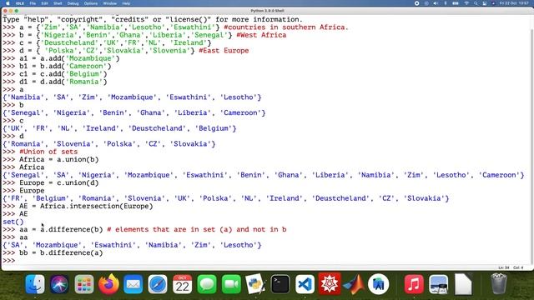
Task: Open the Trash in the dock
Action: 499,283
